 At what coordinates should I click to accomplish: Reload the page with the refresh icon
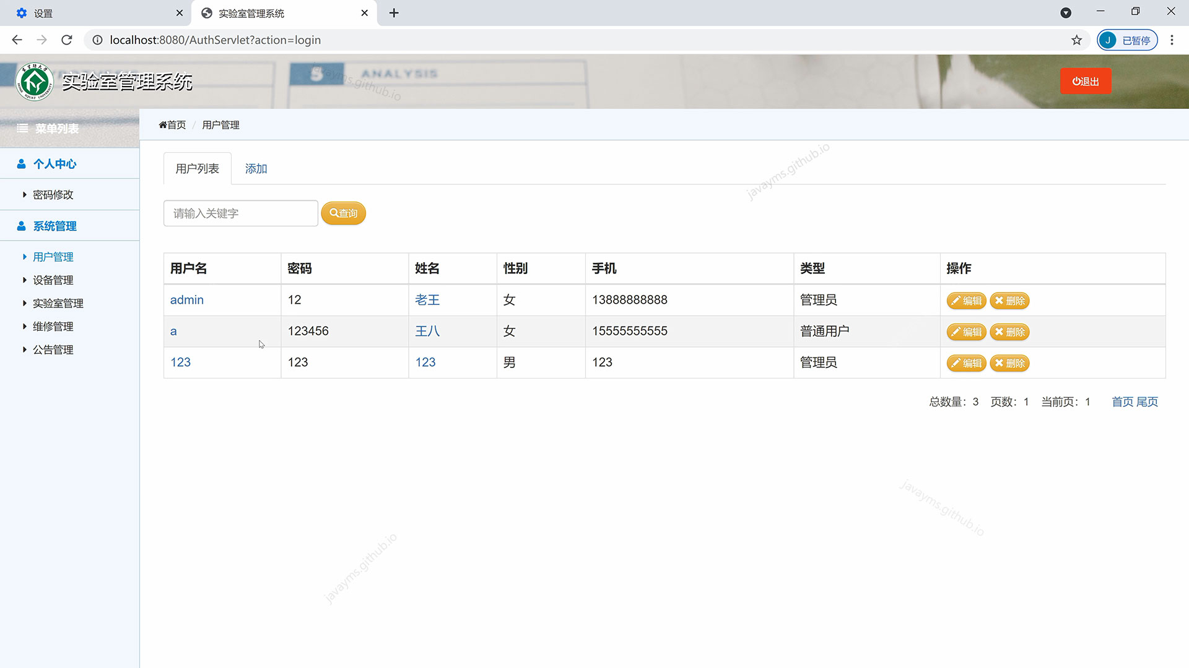click(x=66, y=40)
